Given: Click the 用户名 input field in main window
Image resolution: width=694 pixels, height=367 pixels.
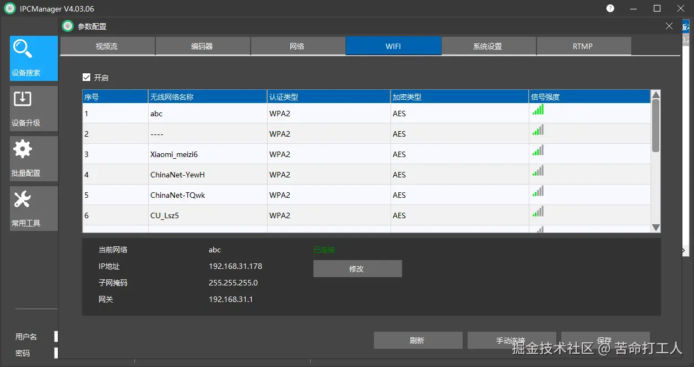Looking at the screenshot, I should (56, 337).
